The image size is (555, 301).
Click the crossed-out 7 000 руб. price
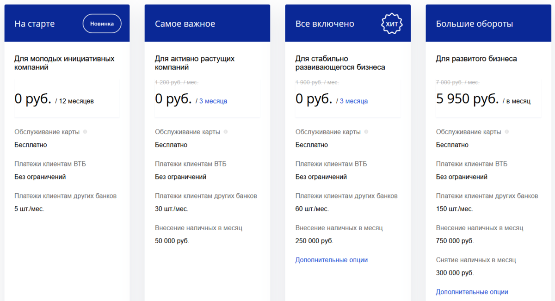(x=457, y=82)
